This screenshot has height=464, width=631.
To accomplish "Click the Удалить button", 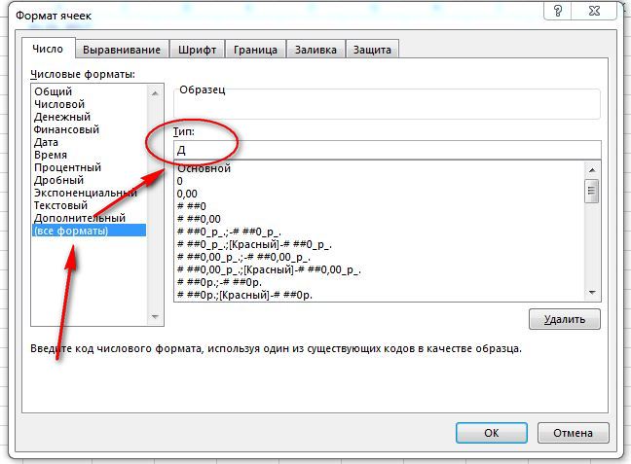I will pyautogui.click(x=565, y=319).
